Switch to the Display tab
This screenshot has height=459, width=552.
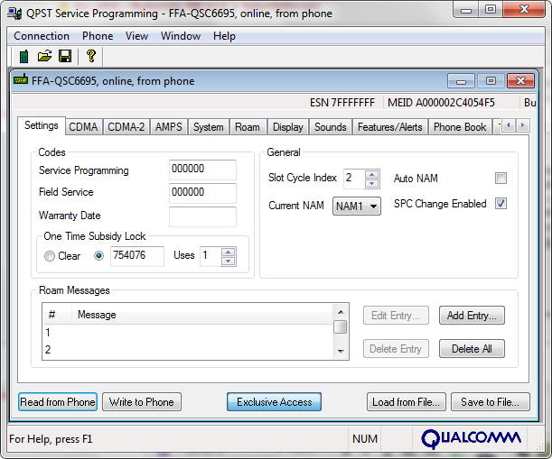pos(288,127)
